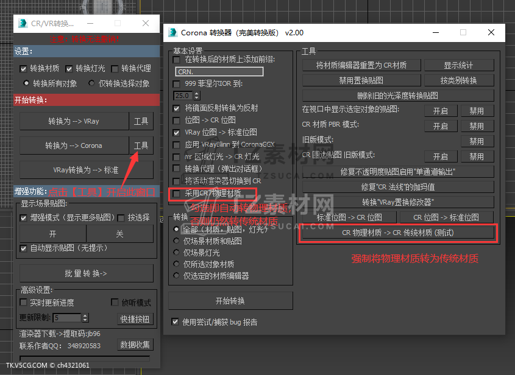Select 仅场景材质和贴图 radio option

point(176,241)
